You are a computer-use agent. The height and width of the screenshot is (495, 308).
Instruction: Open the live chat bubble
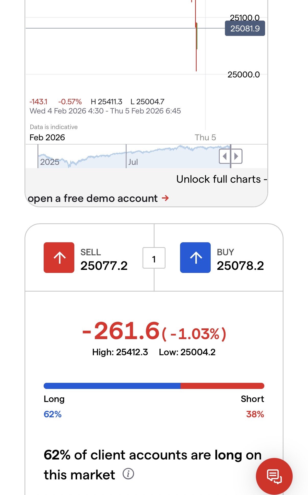tap(274, 476)
